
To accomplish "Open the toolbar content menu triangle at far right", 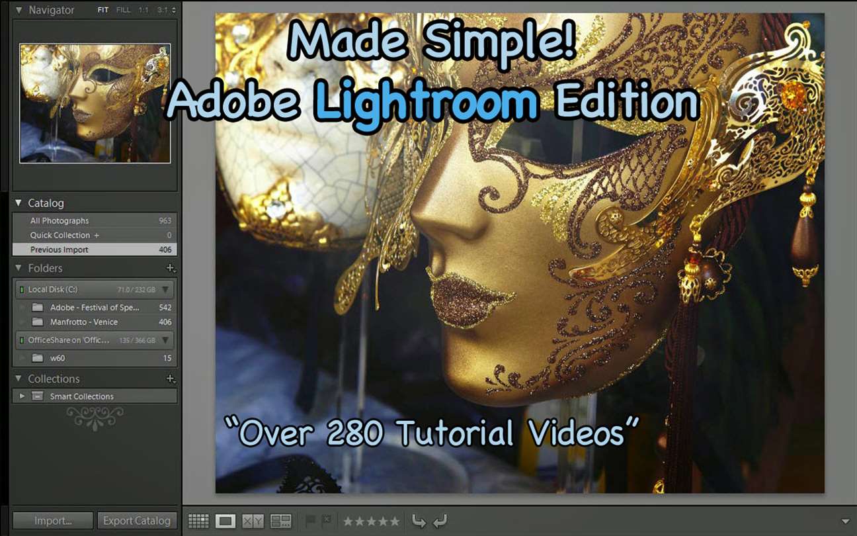I will [x=845, y=521].
